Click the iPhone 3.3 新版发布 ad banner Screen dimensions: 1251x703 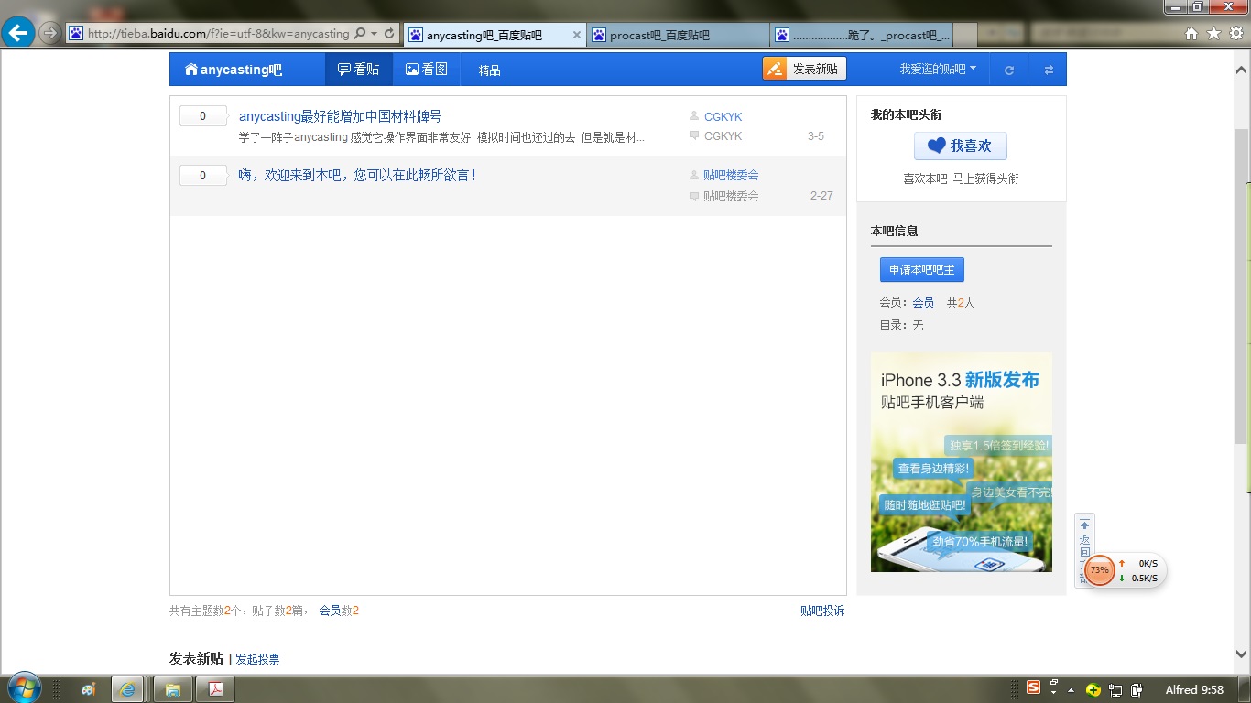pos(962,462)
